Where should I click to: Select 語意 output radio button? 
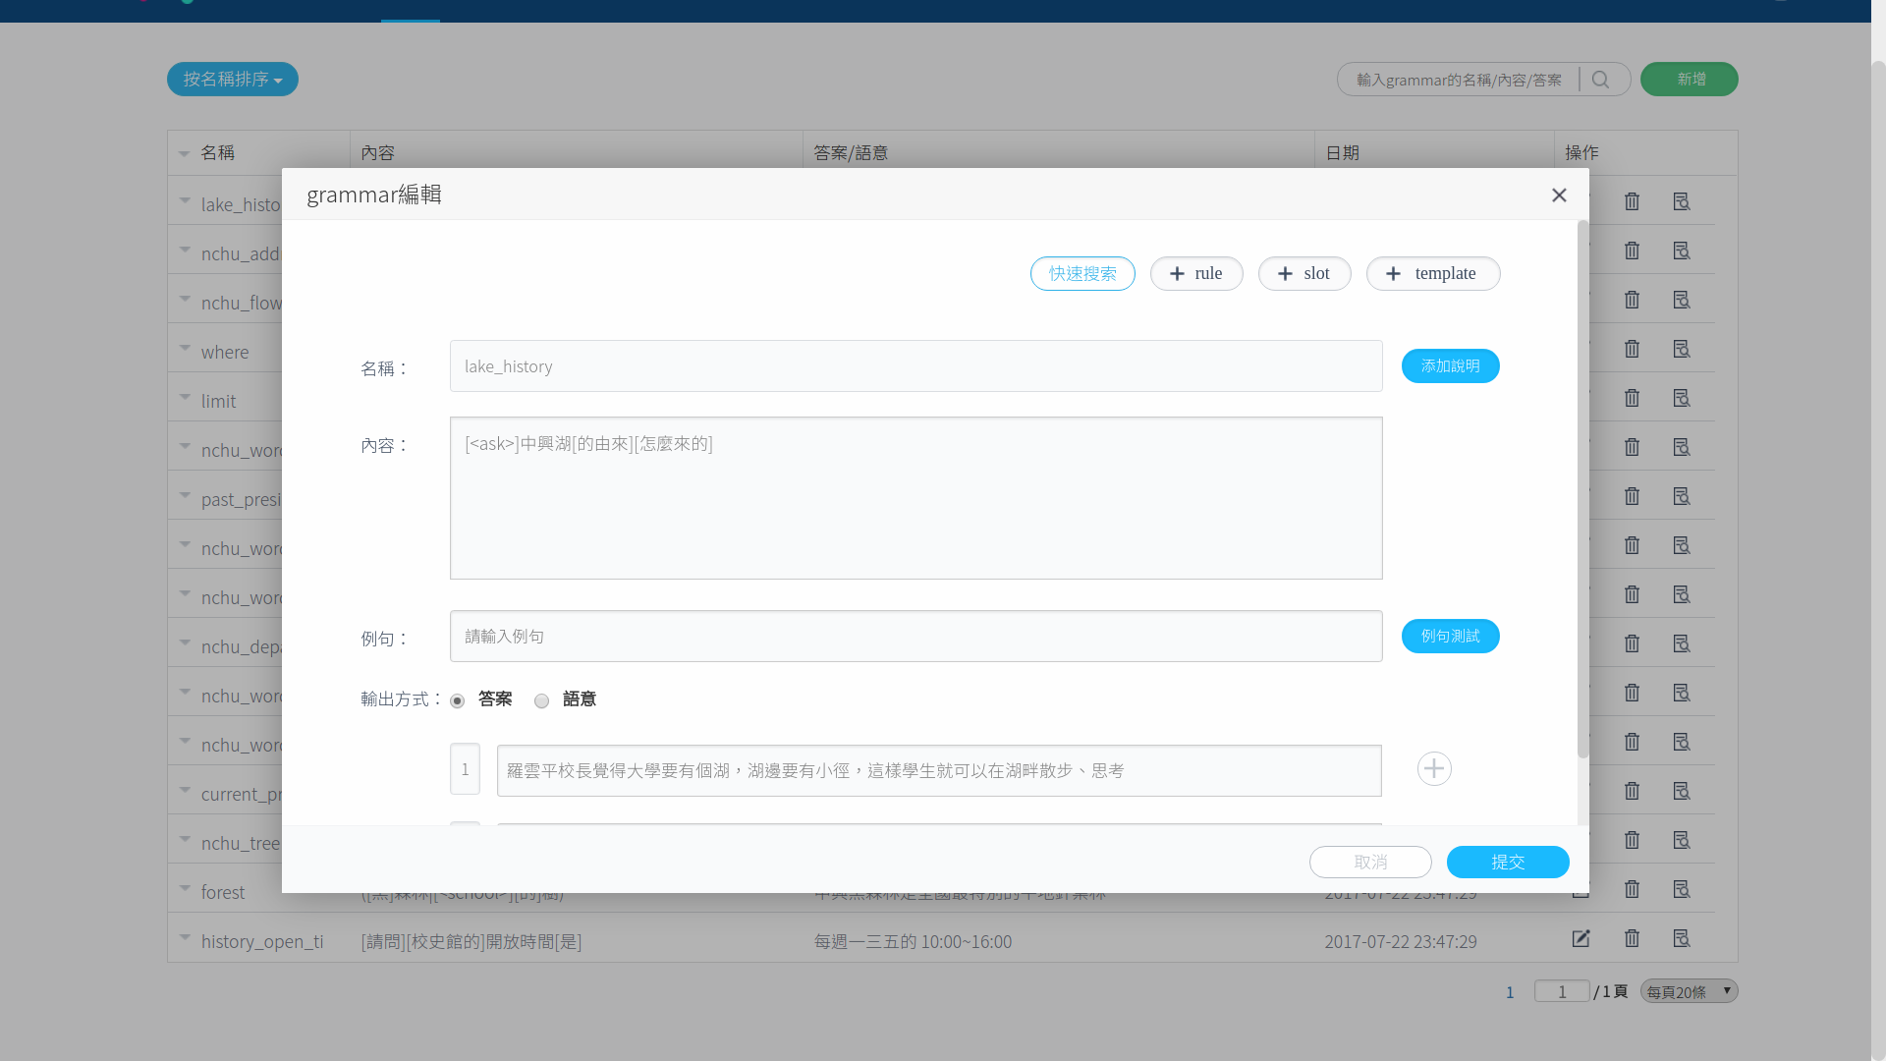click(x=541, y=700)
